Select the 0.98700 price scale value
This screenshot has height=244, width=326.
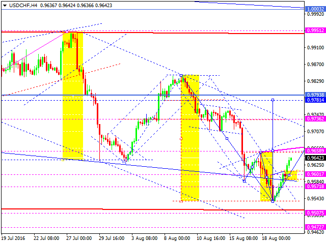316,65
